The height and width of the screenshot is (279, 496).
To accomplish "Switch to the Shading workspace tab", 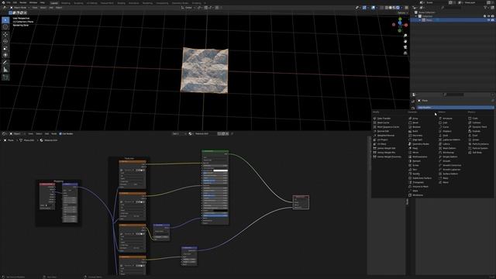I will pyautogui.click(x=121, y=3).
